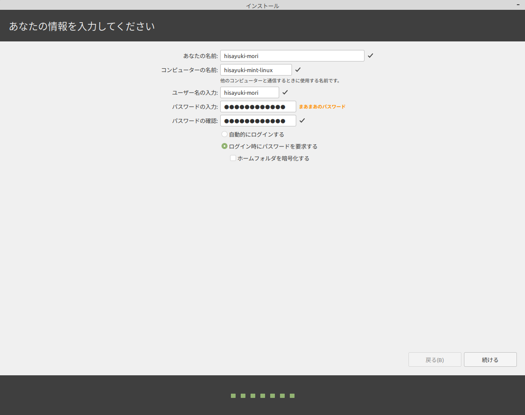The width and height of the screenshot is (525, 415).
Task: Click the ユーザー名の入力: label
Action: 195,93
